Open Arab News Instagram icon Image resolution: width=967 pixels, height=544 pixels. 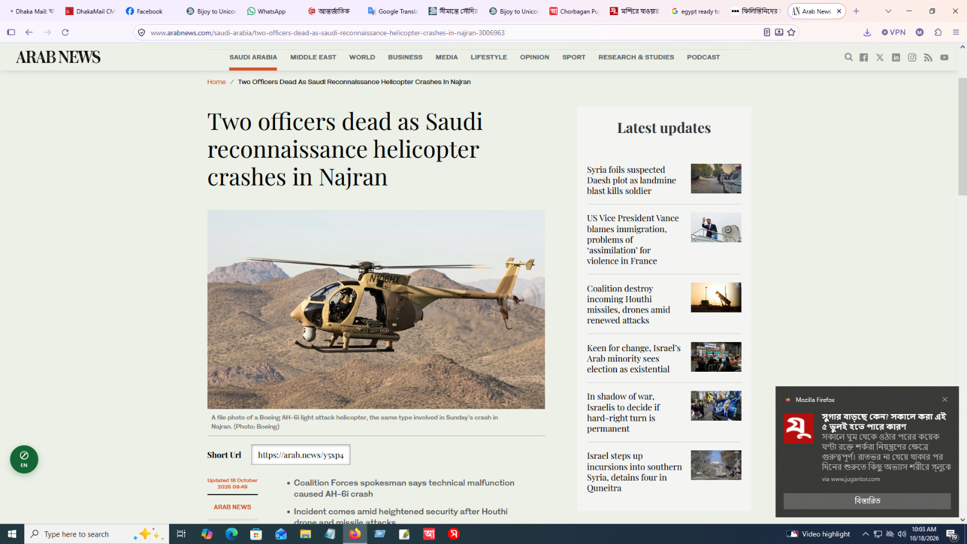(912, 57)
